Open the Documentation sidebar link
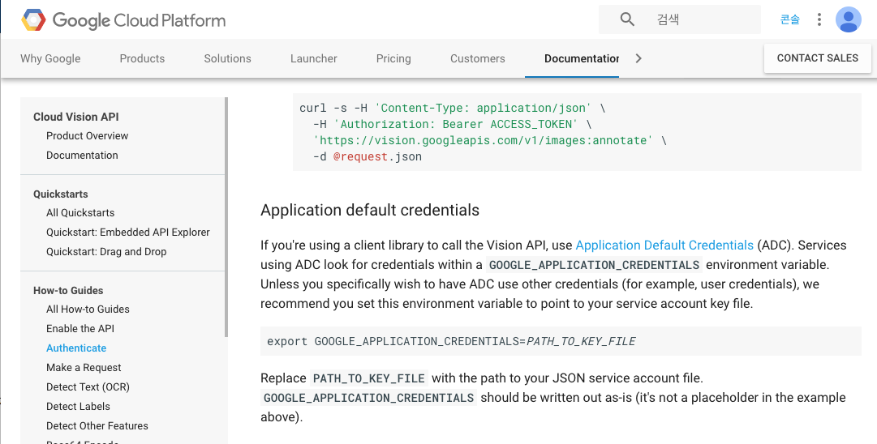The width and height of the screenshot is (877, 444). pyautogui.click(x=82, y=156)
